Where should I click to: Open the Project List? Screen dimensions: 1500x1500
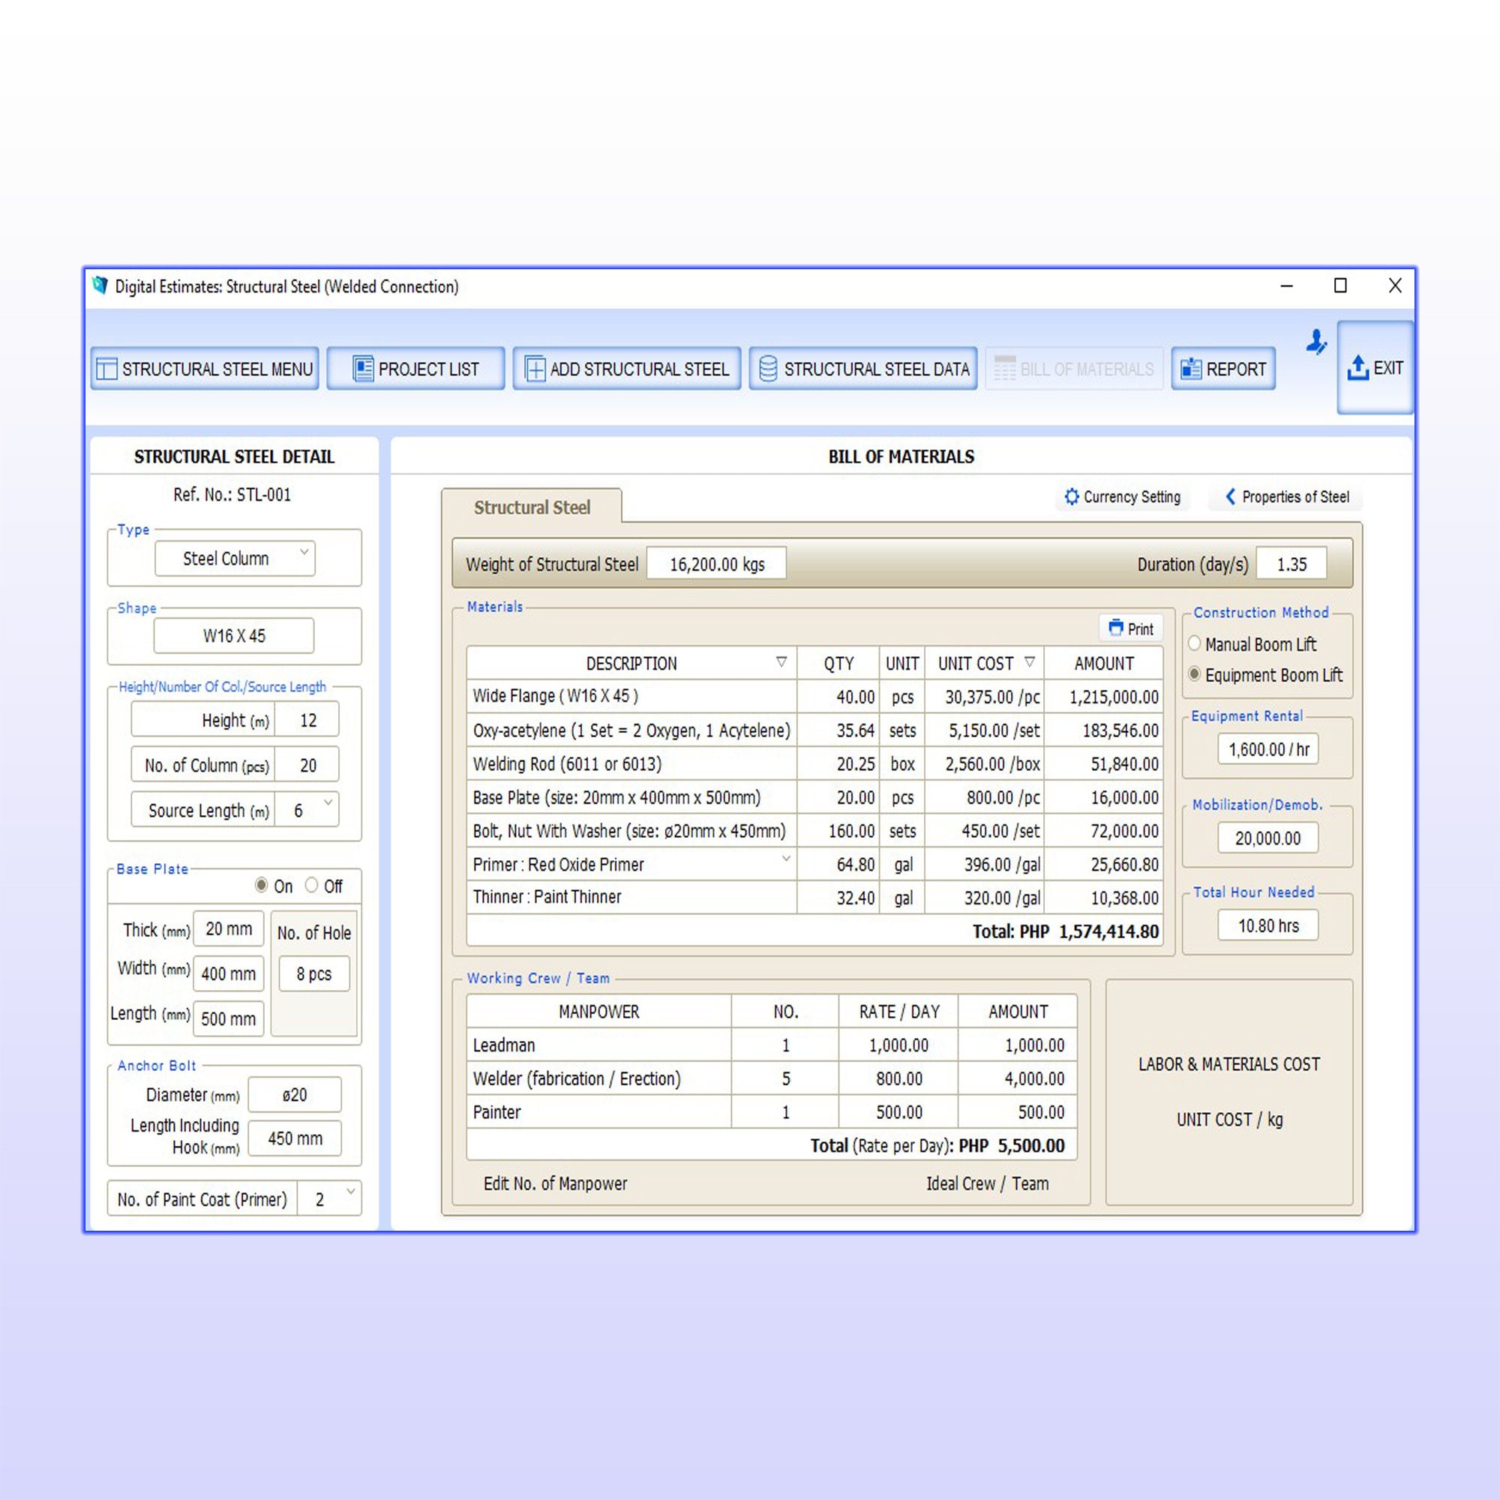click(416, 370)
